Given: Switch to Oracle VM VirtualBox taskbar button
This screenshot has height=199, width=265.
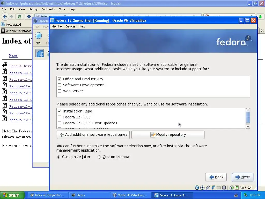Looking at the screenshot, I should (x=130, y=195).
